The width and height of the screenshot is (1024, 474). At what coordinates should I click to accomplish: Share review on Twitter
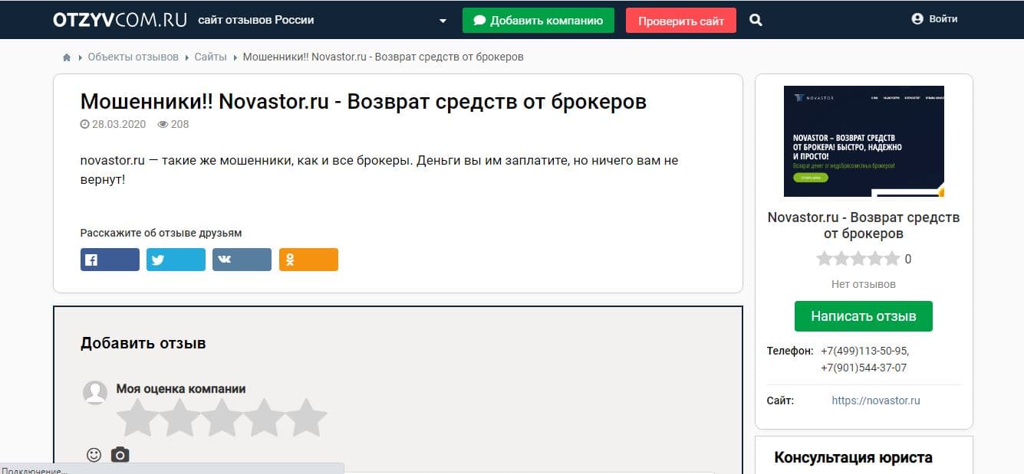pos(176,260)
